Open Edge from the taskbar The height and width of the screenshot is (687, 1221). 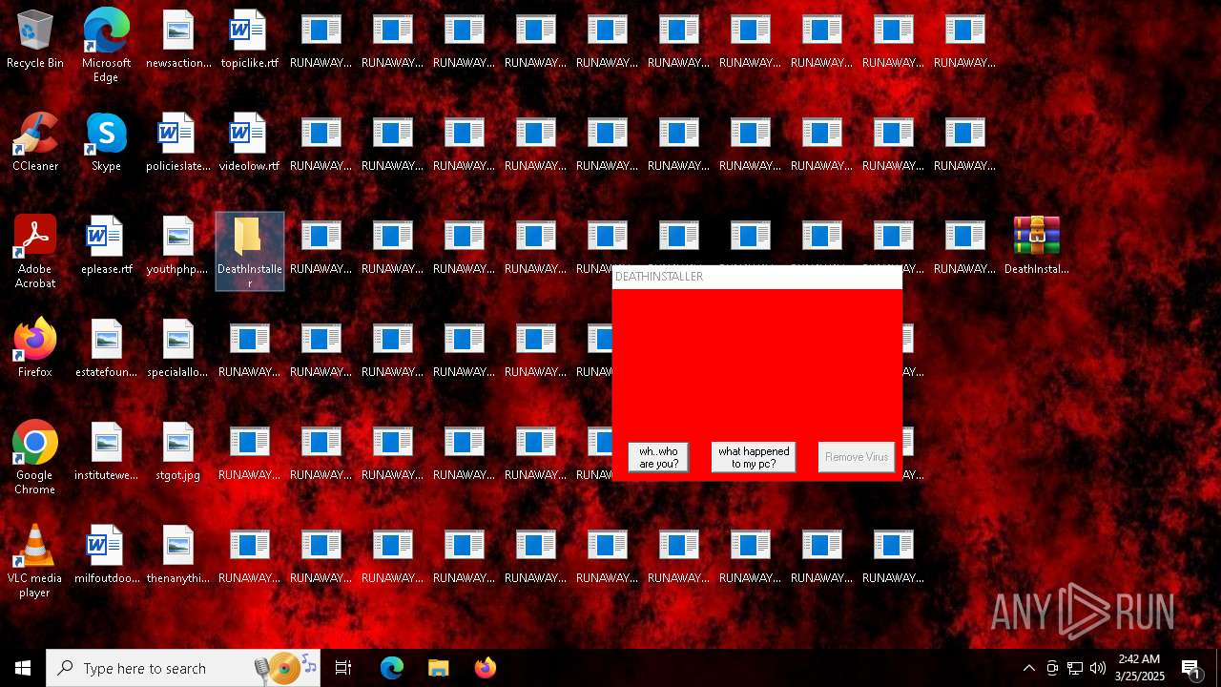click(x=391, y=668)
